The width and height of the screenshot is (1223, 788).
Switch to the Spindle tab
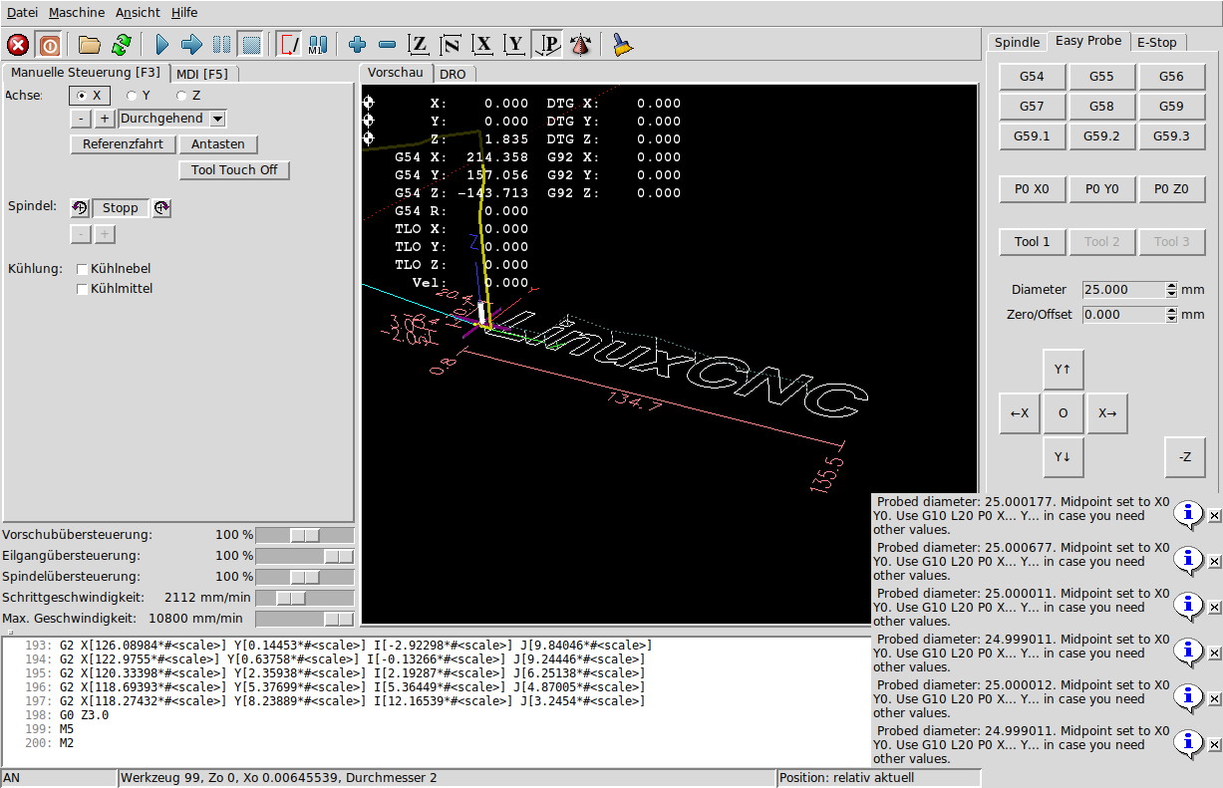(1017, 42)
